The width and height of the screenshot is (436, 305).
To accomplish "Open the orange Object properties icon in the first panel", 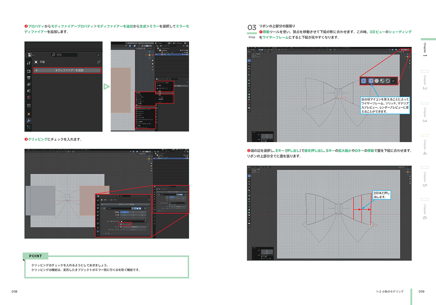I will click(x=29, y=114).
